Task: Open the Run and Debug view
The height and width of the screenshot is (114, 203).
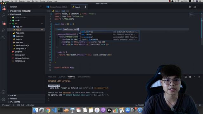Action: (x=3, y=30)
